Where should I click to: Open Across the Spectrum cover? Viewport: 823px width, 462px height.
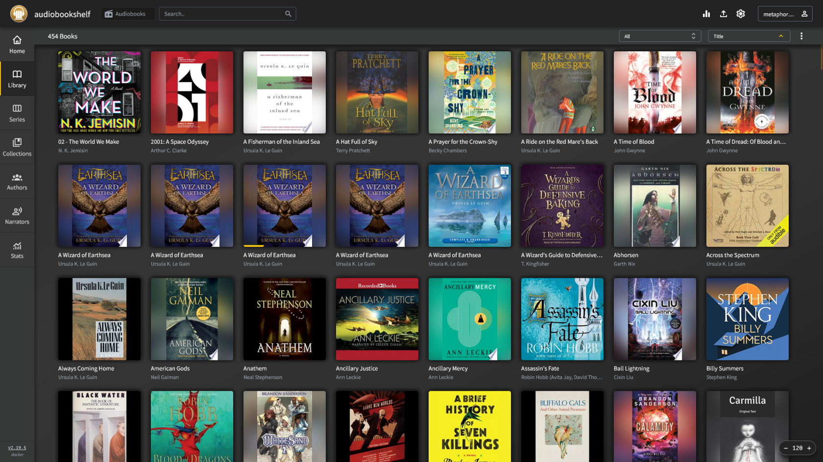(x=748, y=206)
